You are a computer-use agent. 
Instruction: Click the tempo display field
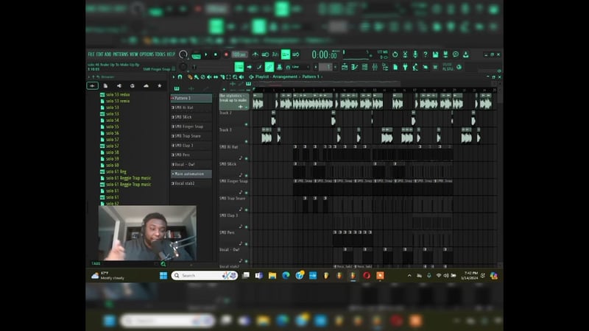239,54
